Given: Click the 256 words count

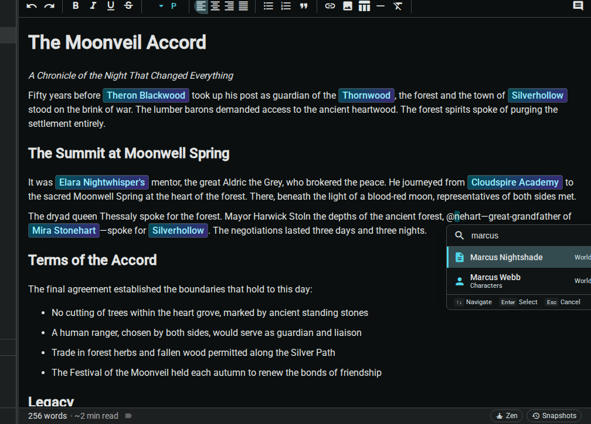Looking at the screenshot, I should tap(47, 416).
